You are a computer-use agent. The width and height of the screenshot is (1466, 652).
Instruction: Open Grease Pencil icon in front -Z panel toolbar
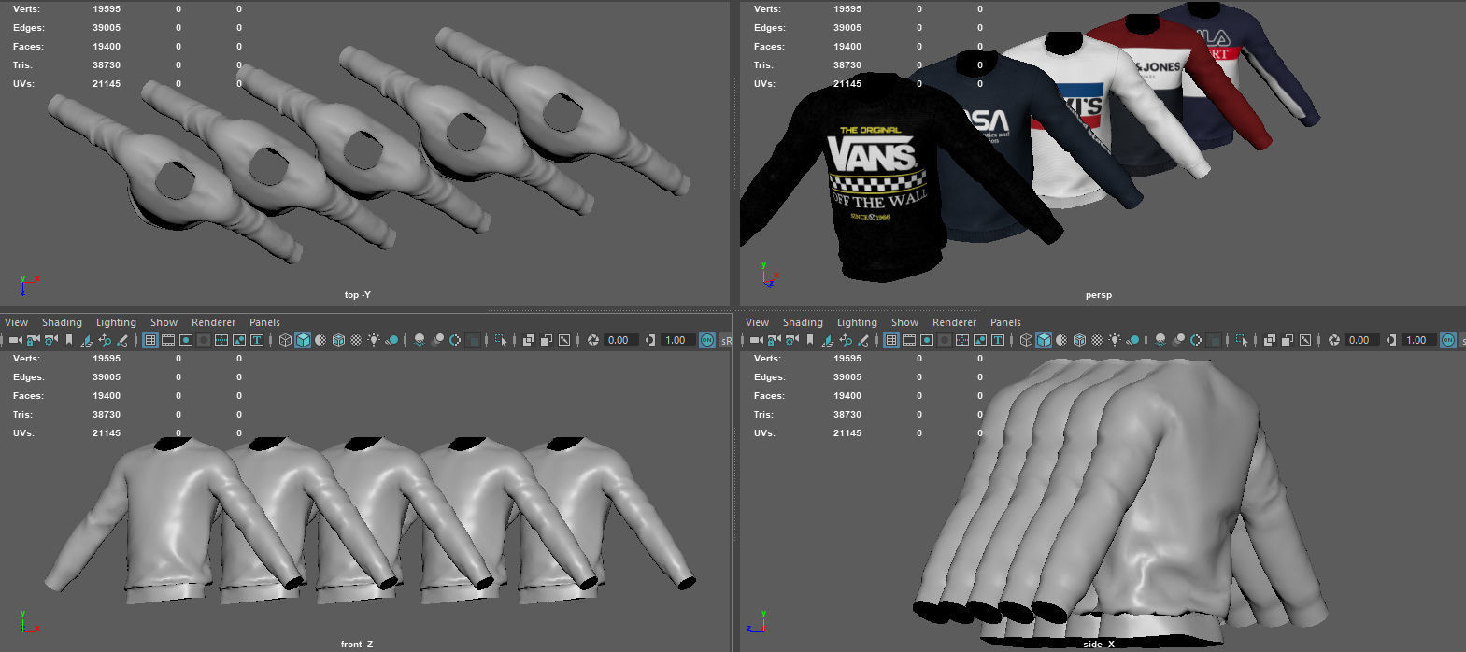click(122, 340)
